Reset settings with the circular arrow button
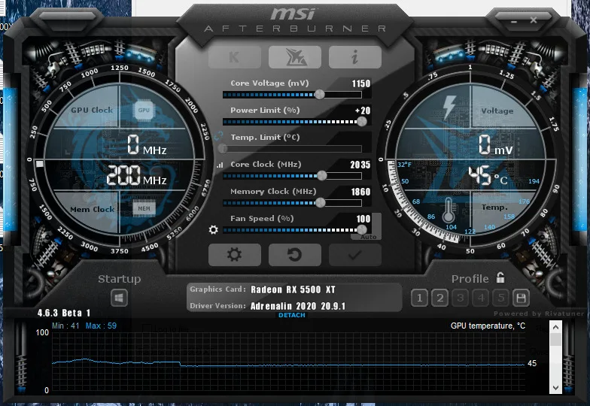 [x=295, y=255]
